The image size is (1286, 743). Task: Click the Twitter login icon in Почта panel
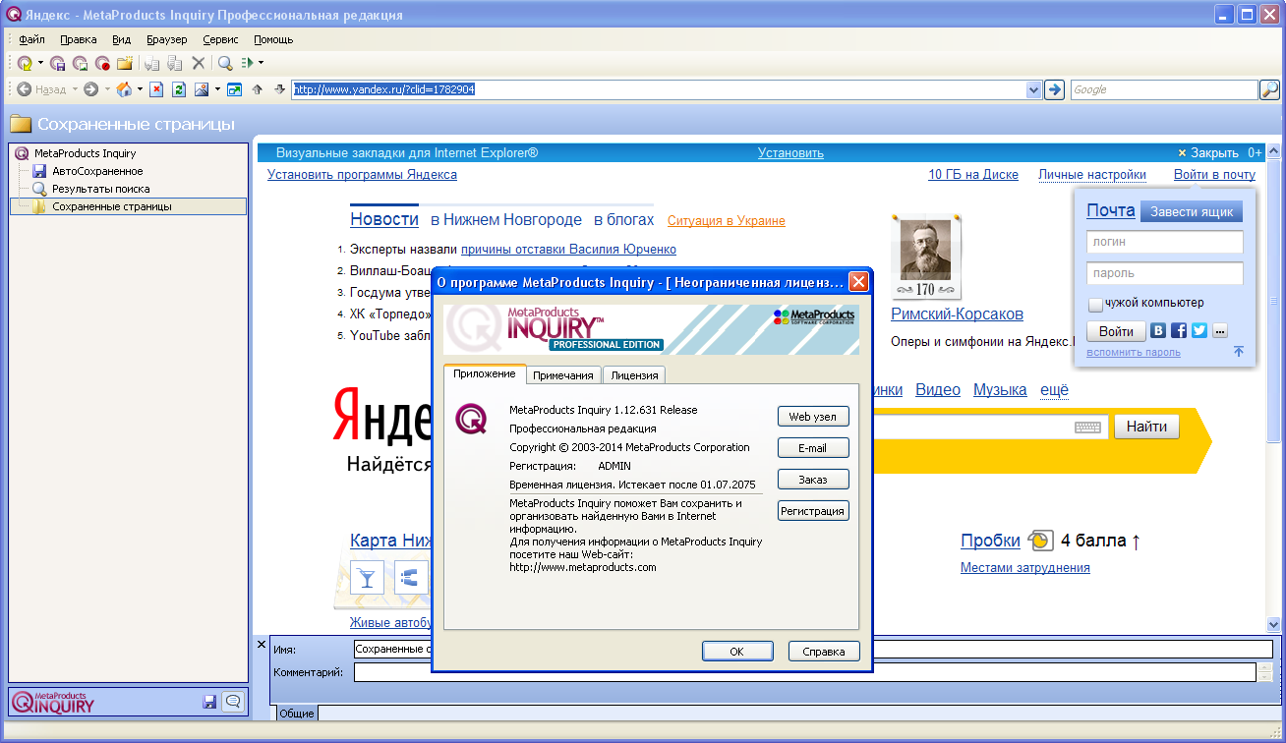pyautogui.click(x=1199, y=331)
